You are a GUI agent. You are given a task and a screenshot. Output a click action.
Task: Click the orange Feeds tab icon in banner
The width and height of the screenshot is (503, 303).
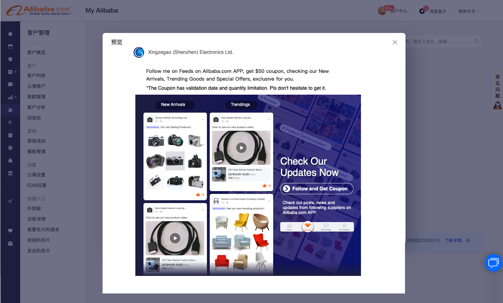pos(308,226)
